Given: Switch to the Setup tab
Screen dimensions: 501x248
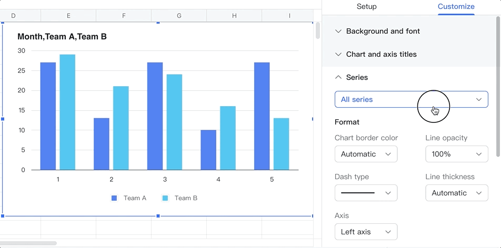Looking at the screenshot, I should (x=366, y=7).
